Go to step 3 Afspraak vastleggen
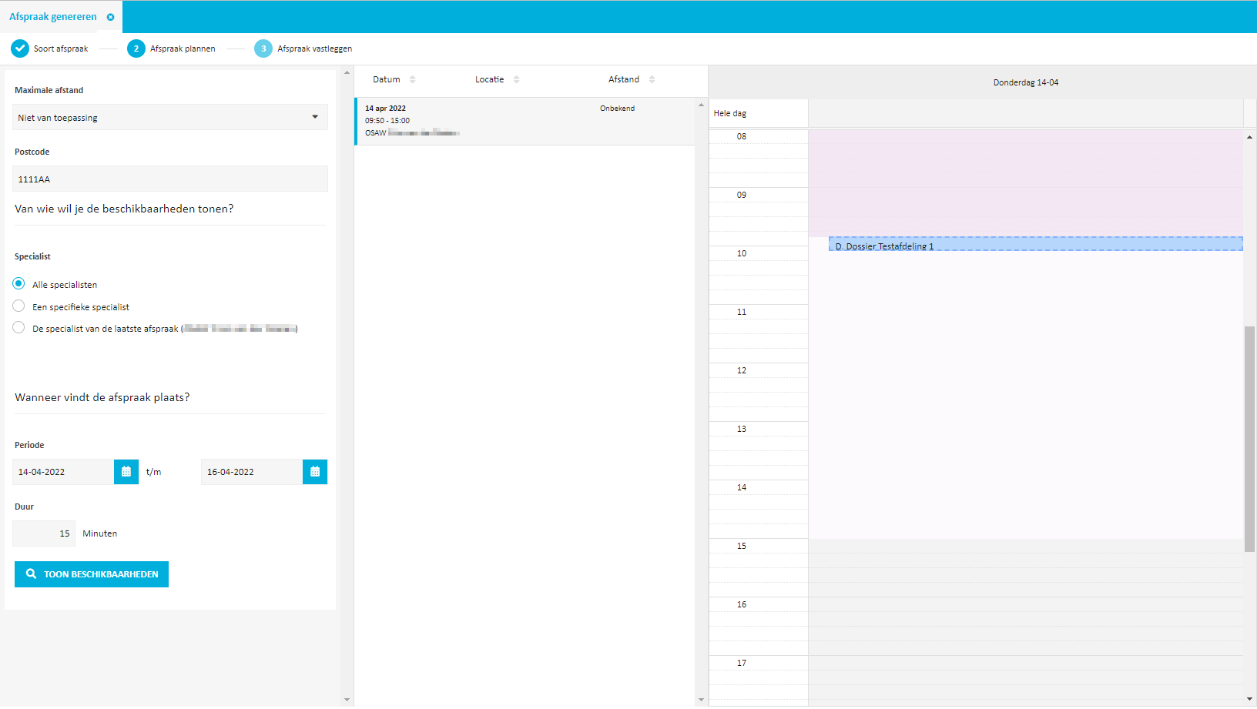The width and height of the screenshot is (1257, 709). (263, 48)
